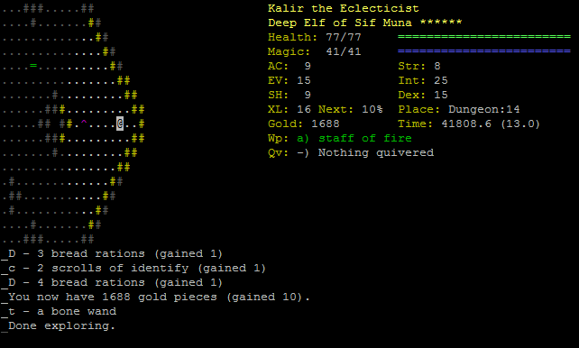Click the 2 scrolls of identify message
The height and width of the screenshot is (348, 579).
point(137,268)
